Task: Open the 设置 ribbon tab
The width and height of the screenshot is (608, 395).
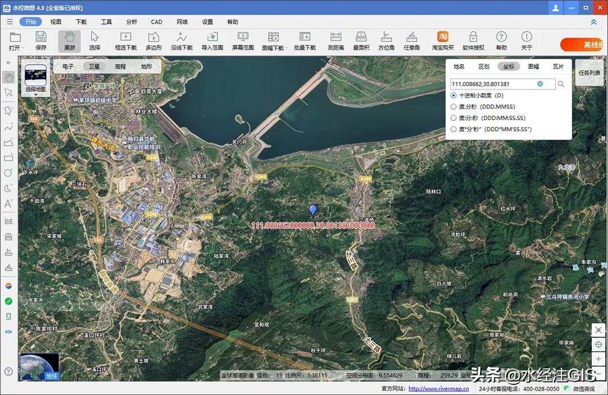Action: pos(207,22)
